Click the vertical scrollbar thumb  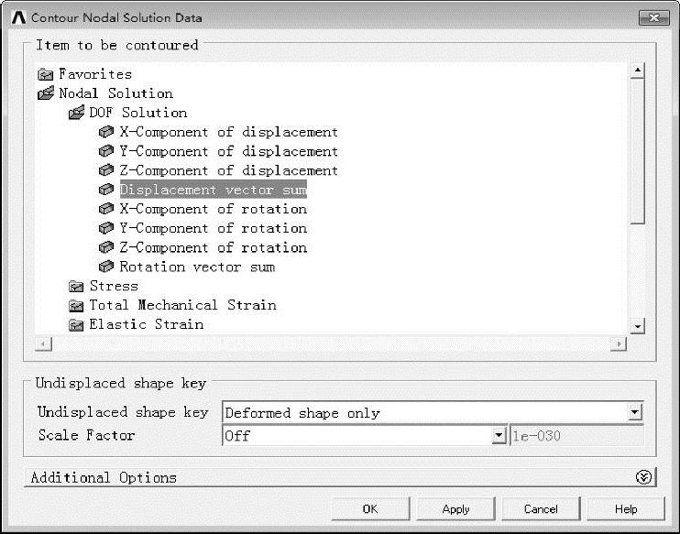pyautogui.click(x=637, y=151)
